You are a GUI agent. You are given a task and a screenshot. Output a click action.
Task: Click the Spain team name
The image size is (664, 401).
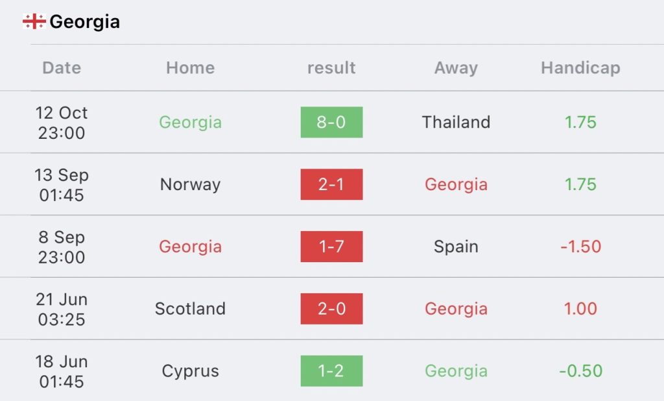[456, 247]
